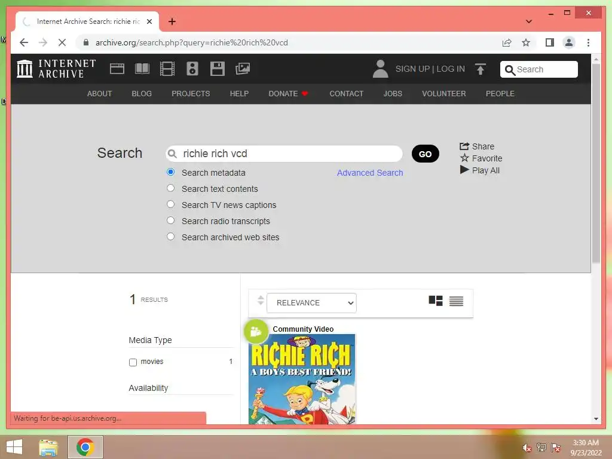Select the Search archived web sites option
The image size is (612, 459).
[x=170, y=237]
